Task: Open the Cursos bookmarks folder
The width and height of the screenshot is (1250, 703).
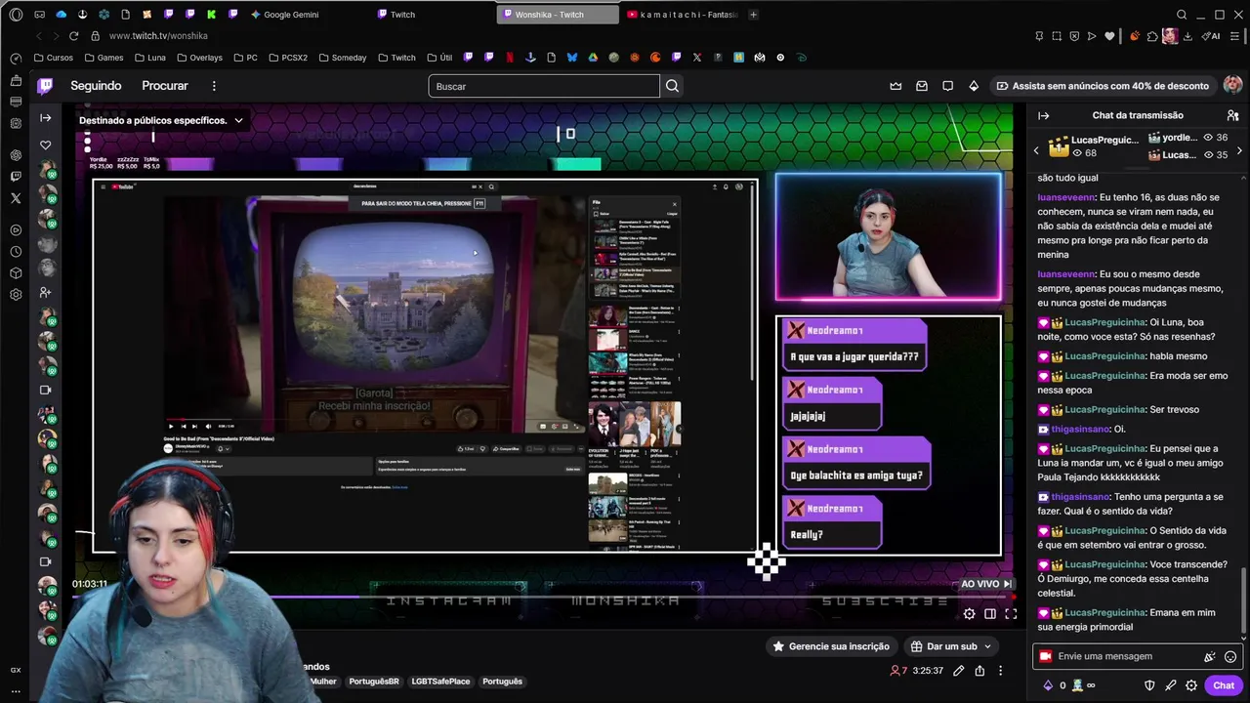Action: click(53, 58)
